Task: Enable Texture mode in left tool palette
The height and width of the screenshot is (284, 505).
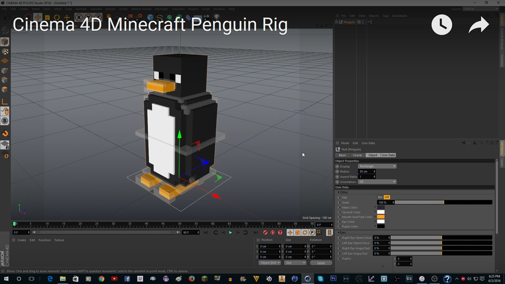Action: click(x=5, y=52)
